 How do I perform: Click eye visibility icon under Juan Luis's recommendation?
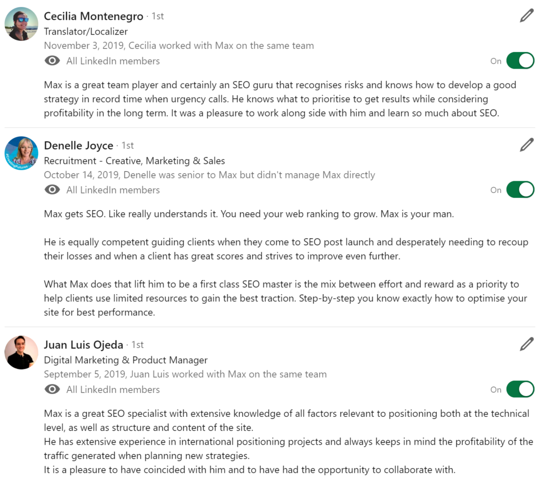click(52, 390)
